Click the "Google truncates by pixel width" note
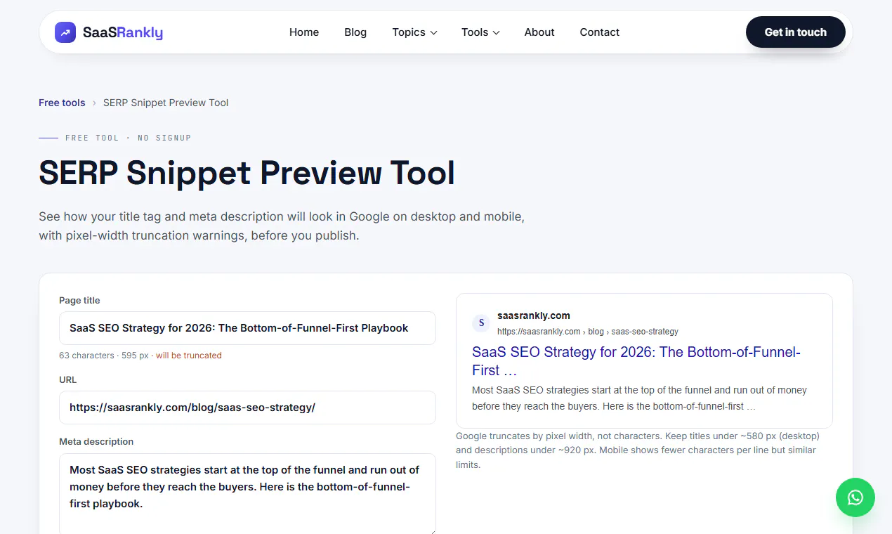892x534 pixels. coord(638,450)
